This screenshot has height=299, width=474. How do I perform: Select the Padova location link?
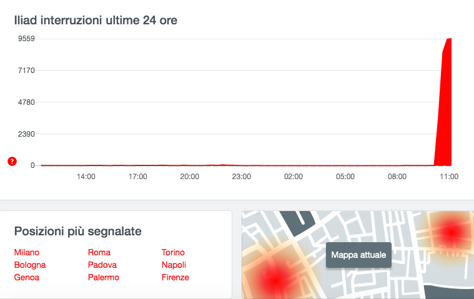coord(102,265)
